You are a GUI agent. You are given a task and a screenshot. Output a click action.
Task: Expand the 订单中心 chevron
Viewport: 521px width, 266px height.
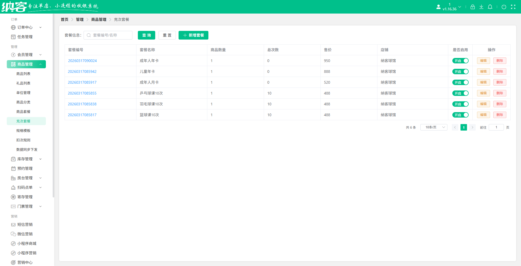[40, 27]
